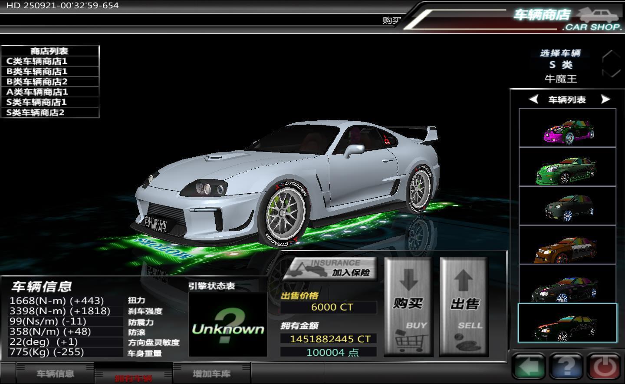The height and width of the screenshot is (384, 625).
Task: Click the Unknown engine status icon
Action: (x=228, y=324)
